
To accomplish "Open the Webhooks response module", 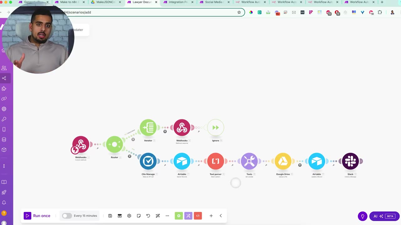I will [x=182, y=127].
